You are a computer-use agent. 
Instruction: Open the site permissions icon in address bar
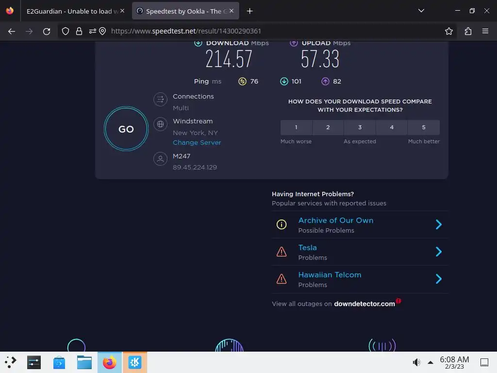pos(92,31)
